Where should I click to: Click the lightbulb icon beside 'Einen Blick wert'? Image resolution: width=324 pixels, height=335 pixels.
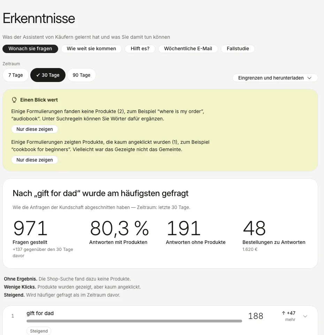(14, 100)
